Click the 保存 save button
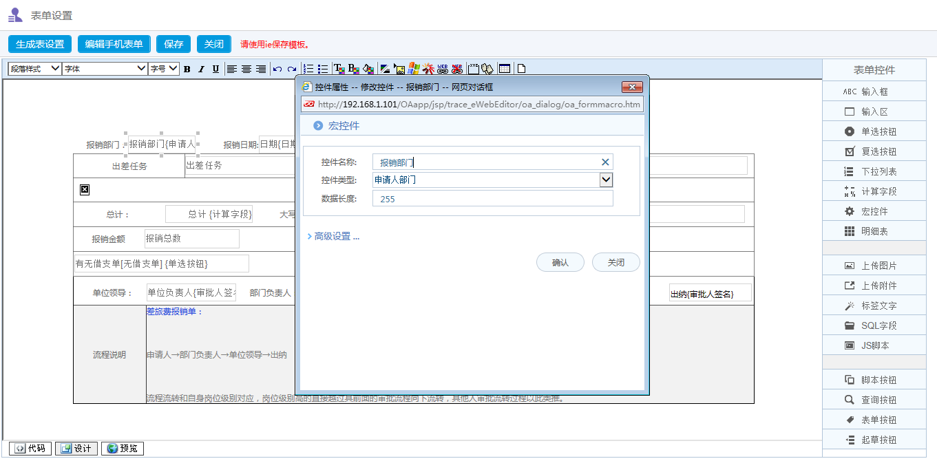This screenshot has height=461, width=937. coord(173,43)
